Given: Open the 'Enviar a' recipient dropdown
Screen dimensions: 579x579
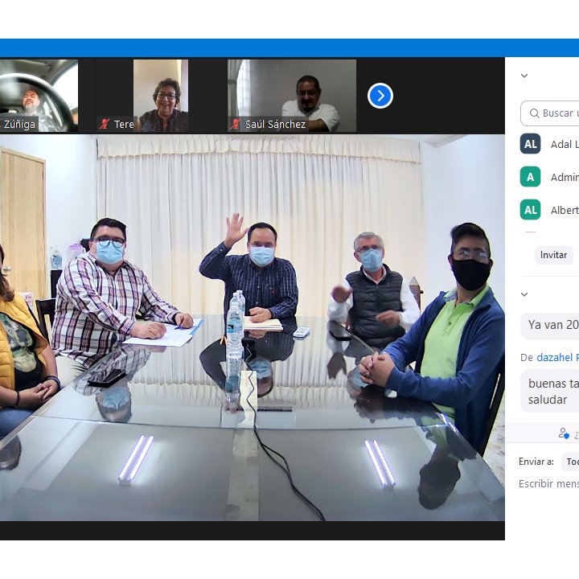Looking at the screenshot, I should click(569, 462).
